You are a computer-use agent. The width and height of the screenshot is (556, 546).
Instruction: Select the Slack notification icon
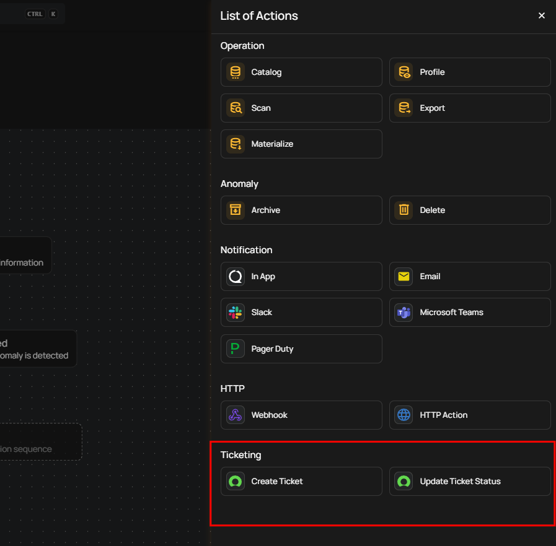tap(236, 313)
